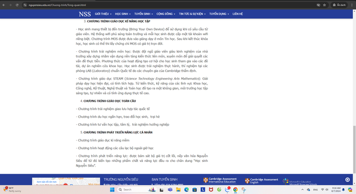Click the browser forward arrow
The height and width of the screenshot is (194, 356).
(10, 5)
